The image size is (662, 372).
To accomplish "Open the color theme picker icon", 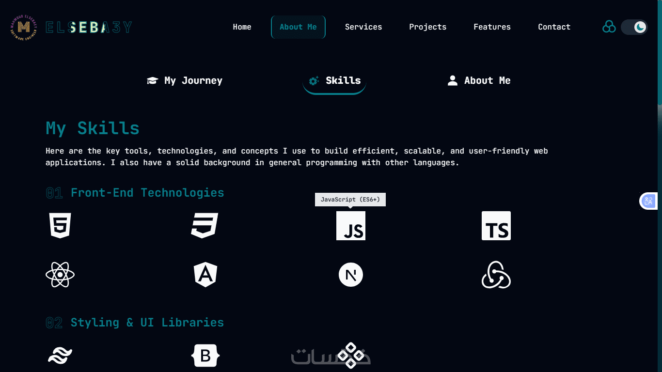I will (609, 27).
